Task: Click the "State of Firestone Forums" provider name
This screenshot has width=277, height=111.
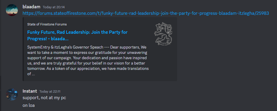Action: pyautogui.click(x=47, y=25)
